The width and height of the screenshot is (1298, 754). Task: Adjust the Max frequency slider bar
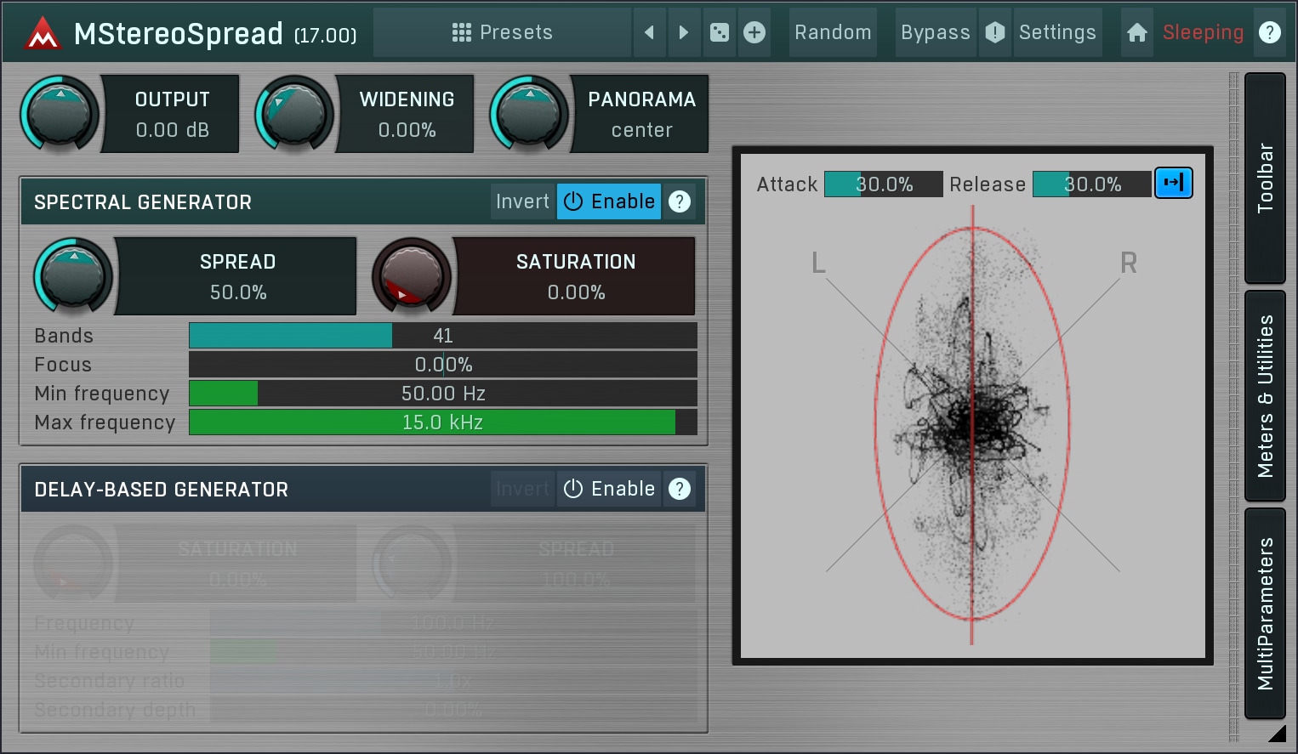coord(442,422)
